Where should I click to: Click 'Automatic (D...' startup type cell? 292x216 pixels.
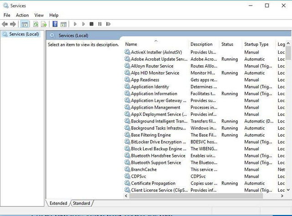point(259,121)
